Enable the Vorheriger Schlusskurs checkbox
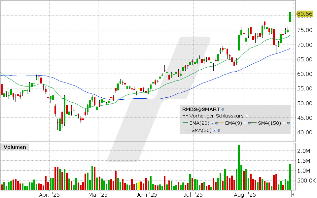Screen dimensions: 317x198 pos(246,116)
